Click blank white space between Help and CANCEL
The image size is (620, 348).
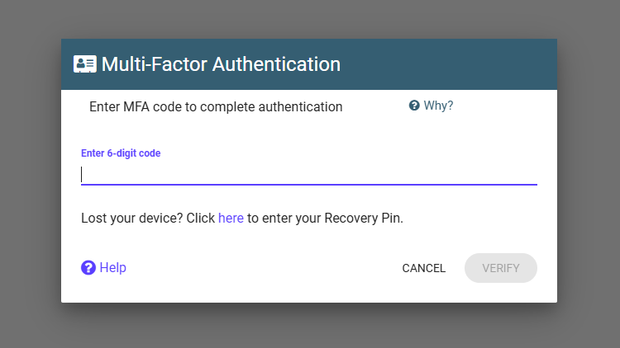pos(261,268)
